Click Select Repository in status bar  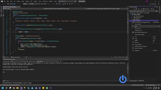click(x=151, y=85)
